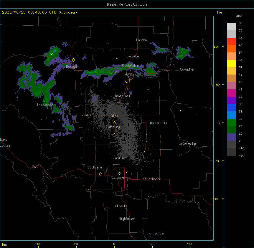The height and width of the screenshot is (248, 254).
Task: Select the Drumheller town label
Action: 188,143
